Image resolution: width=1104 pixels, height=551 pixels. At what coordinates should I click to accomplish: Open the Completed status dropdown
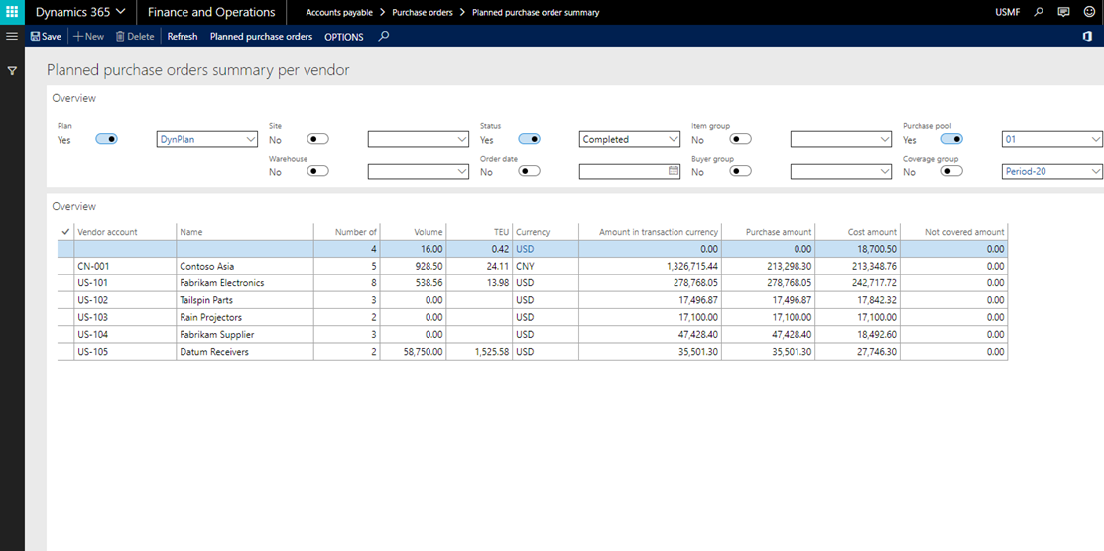pos(673,140)
